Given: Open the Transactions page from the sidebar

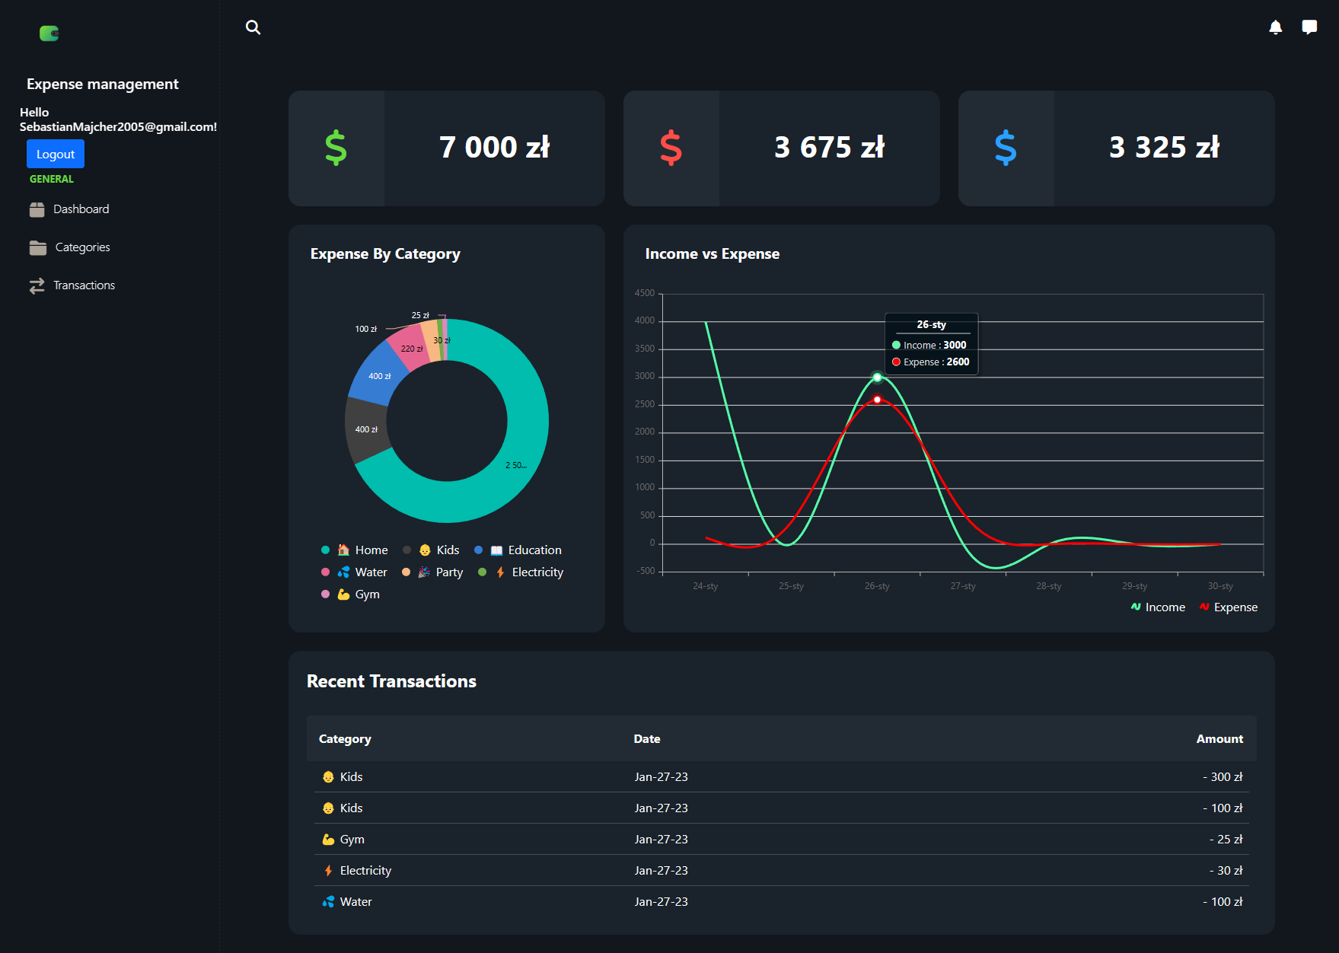Looking at the screenshot, I should 84,285.
